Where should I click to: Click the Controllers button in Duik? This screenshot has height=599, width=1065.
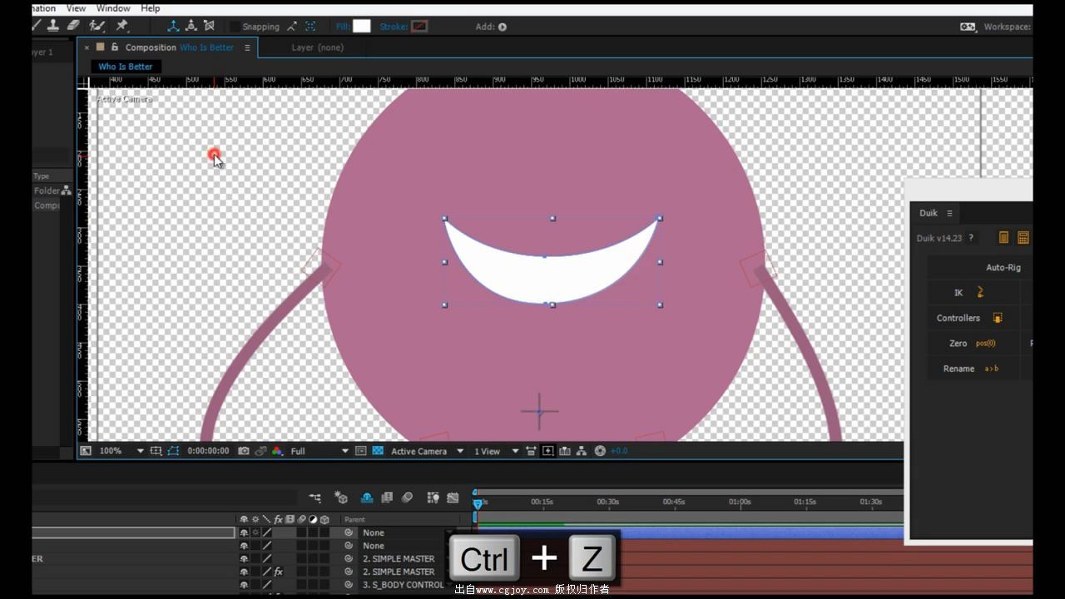coord(974,318)
